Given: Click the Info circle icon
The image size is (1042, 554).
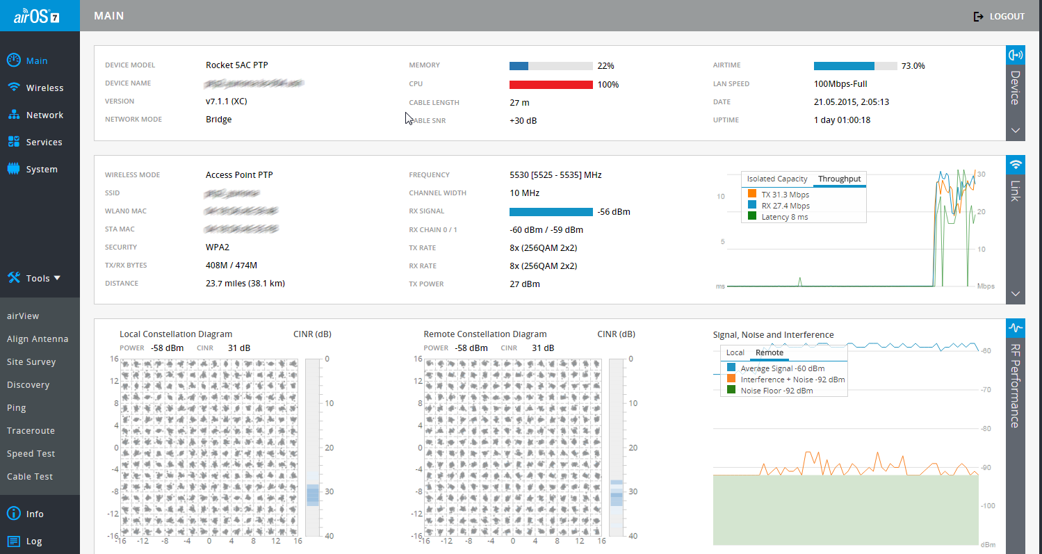Looking at the screenshot, I should 13,514.
